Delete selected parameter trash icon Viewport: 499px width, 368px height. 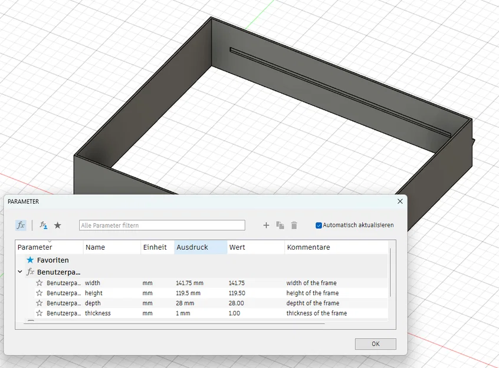(x=294, y=226)
